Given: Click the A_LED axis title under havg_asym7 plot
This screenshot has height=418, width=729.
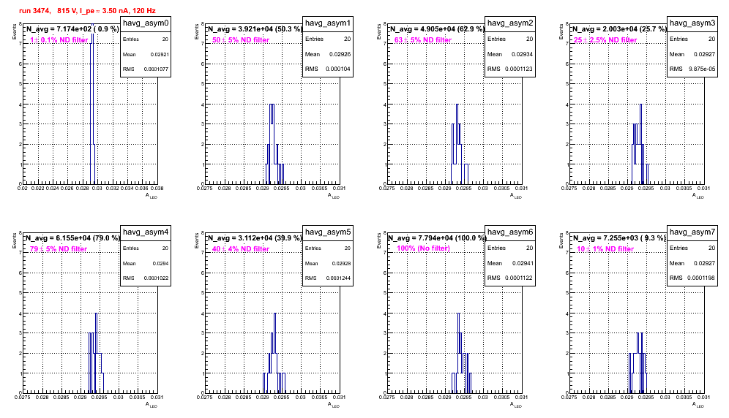Looking at the screenshot, I should [698, 405].
